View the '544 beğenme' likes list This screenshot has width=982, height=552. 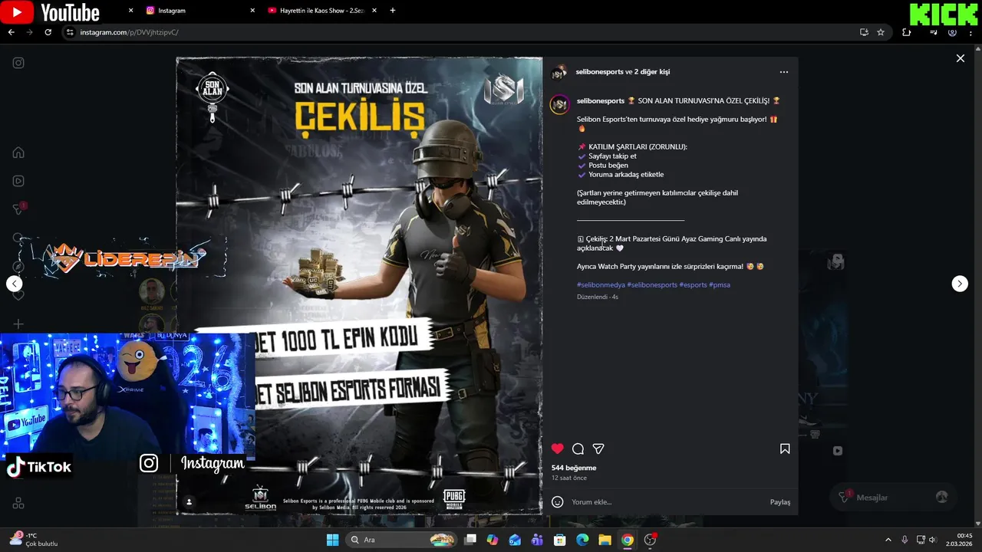[574, 468]
